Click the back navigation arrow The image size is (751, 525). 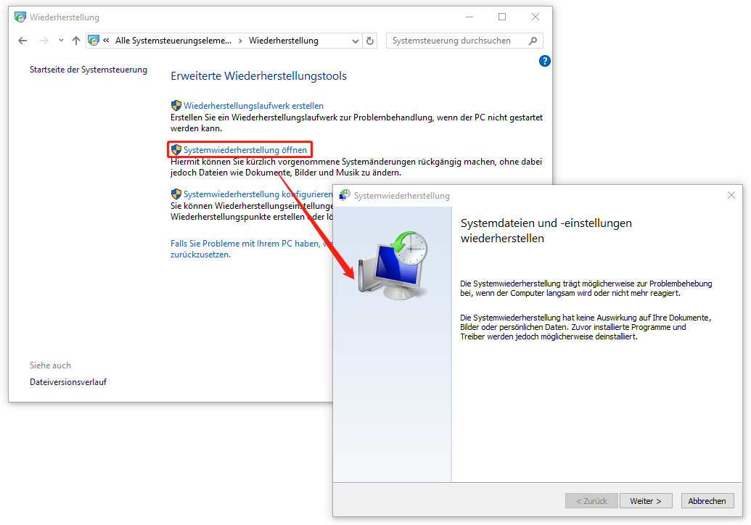[x=22, y=41]
